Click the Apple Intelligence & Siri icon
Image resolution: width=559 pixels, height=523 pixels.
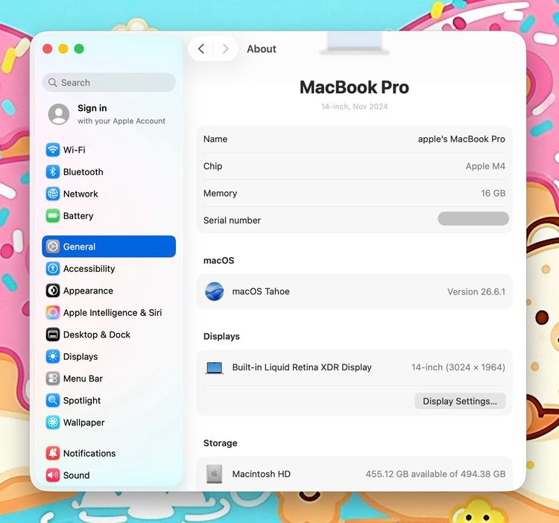[x=53, y=312]
